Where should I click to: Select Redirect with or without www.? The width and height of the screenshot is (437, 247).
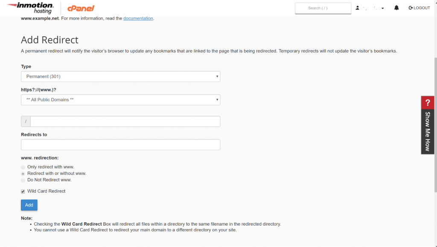pos(23,173)
